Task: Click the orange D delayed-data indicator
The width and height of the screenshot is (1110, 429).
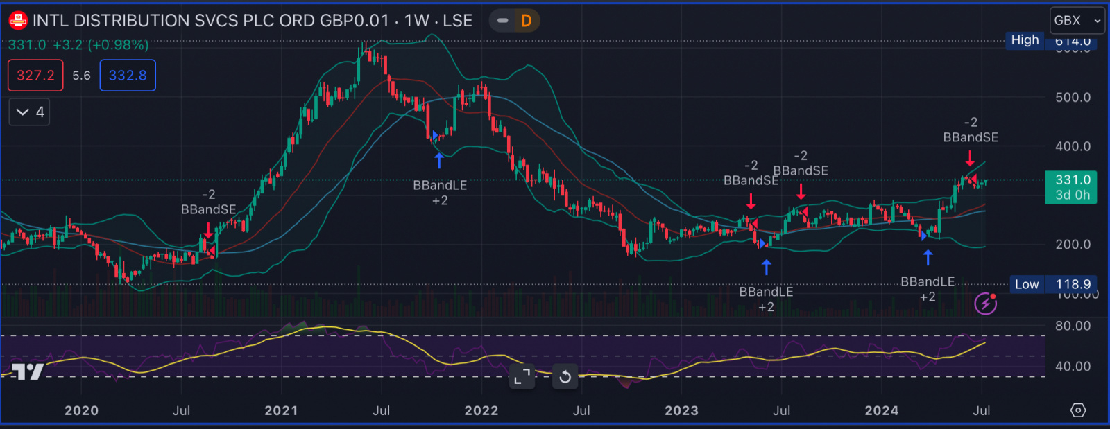Action: [x=527, y=21]
